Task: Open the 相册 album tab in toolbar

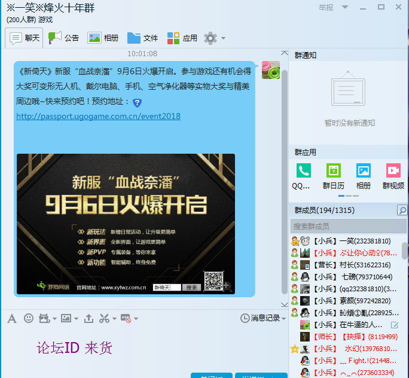Action: click(103, 38)
